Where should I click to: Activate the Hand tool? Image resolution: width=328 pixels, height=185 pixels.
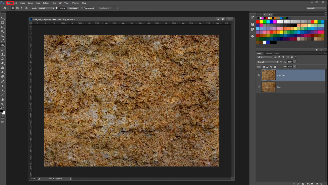pyautogui.click(x=3, y=100)
